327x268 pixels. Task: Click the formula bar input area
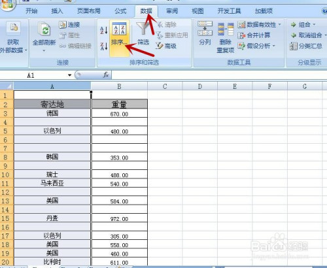219,75
